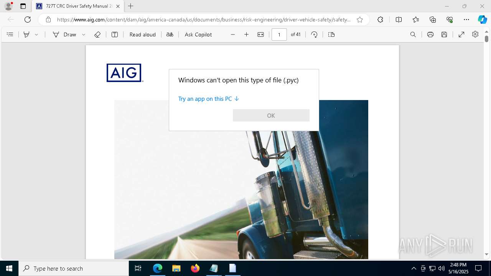Viewport: 491px width, 276px height.
Task: Click the taskbar search box
Action: coord(74,268)
